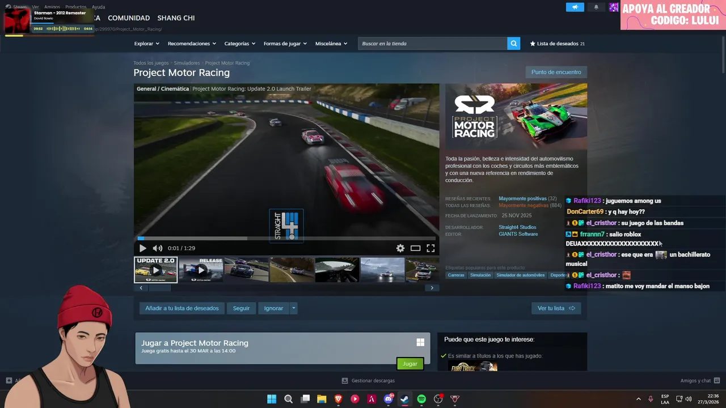Open the SHANG CHI profile tab
The width and height of the screenshot is (726, 408).
click(176, 18)
